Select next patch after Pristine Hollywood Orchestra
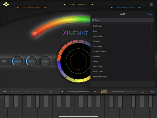The image size is (157, 118). click(x=95, y=91)
